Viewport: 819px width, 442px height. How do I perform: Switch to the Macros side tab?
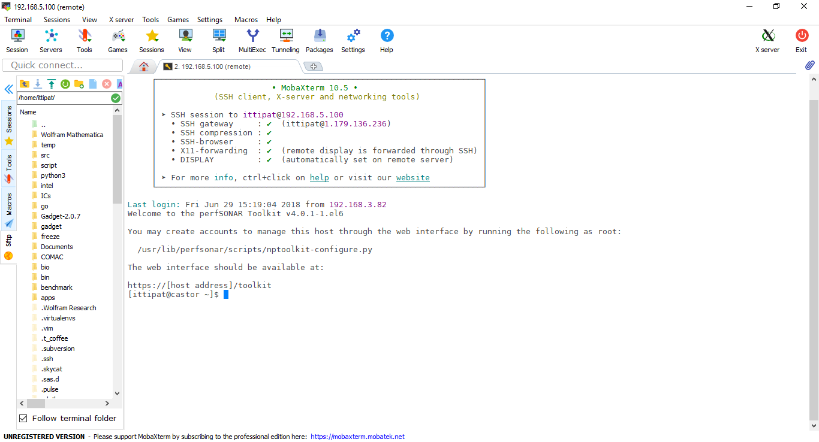[x=9, y=210]
